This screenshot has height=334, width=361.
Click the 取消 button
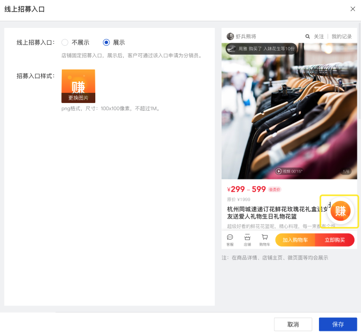(293, 324)
